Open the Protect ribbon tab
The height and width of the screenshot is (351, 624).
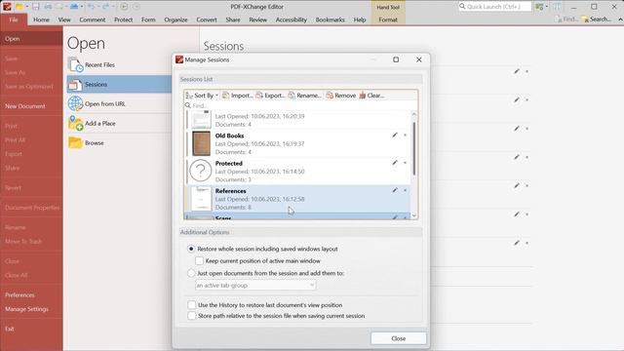(x=124, y=19)
